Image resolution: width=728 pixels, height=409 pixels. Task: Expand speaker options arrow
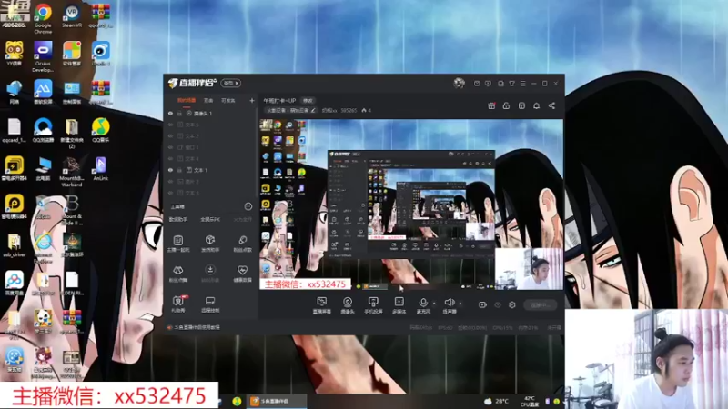coord(460,304)
